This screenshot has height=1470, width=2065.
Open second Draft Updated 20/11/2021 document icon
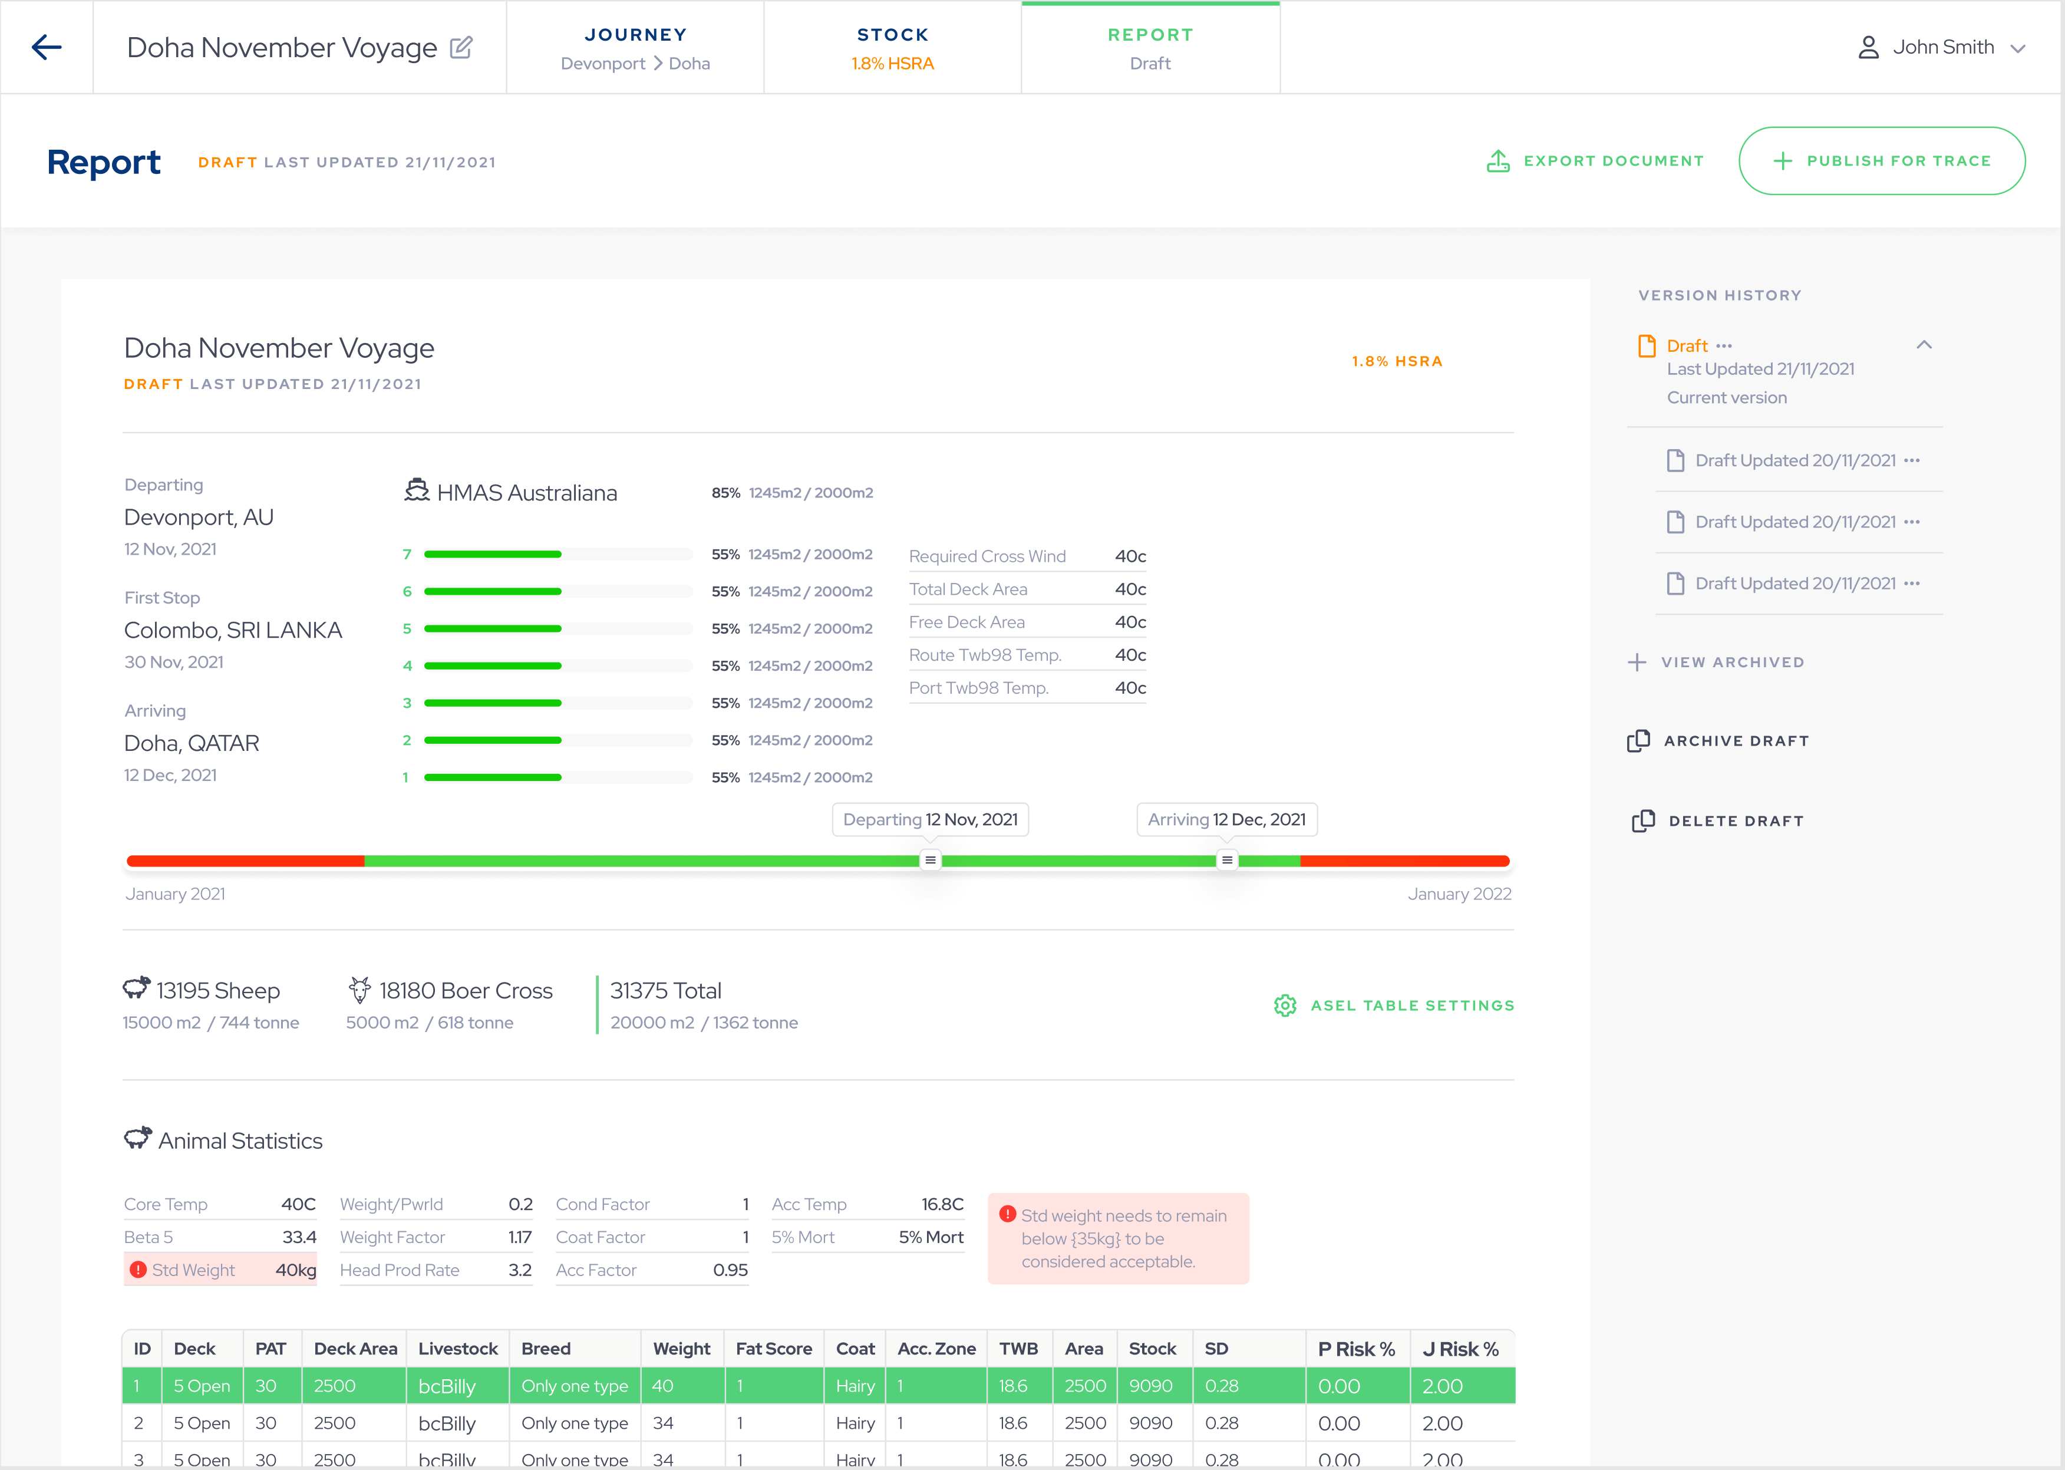pyautogui.click(x=1676, y=522)
